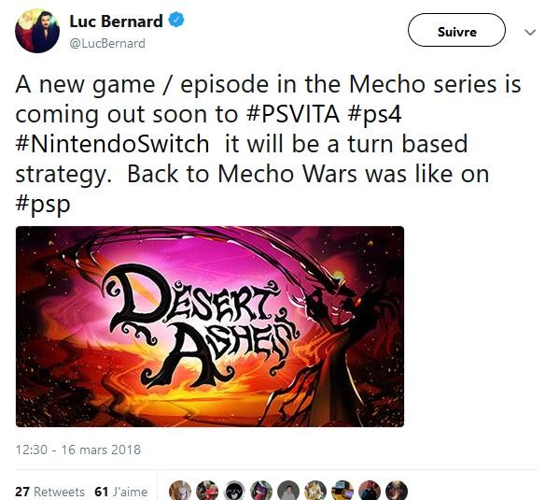
Task: Open the #NintendoSwitch hashtag link
Action: [112, 144]
